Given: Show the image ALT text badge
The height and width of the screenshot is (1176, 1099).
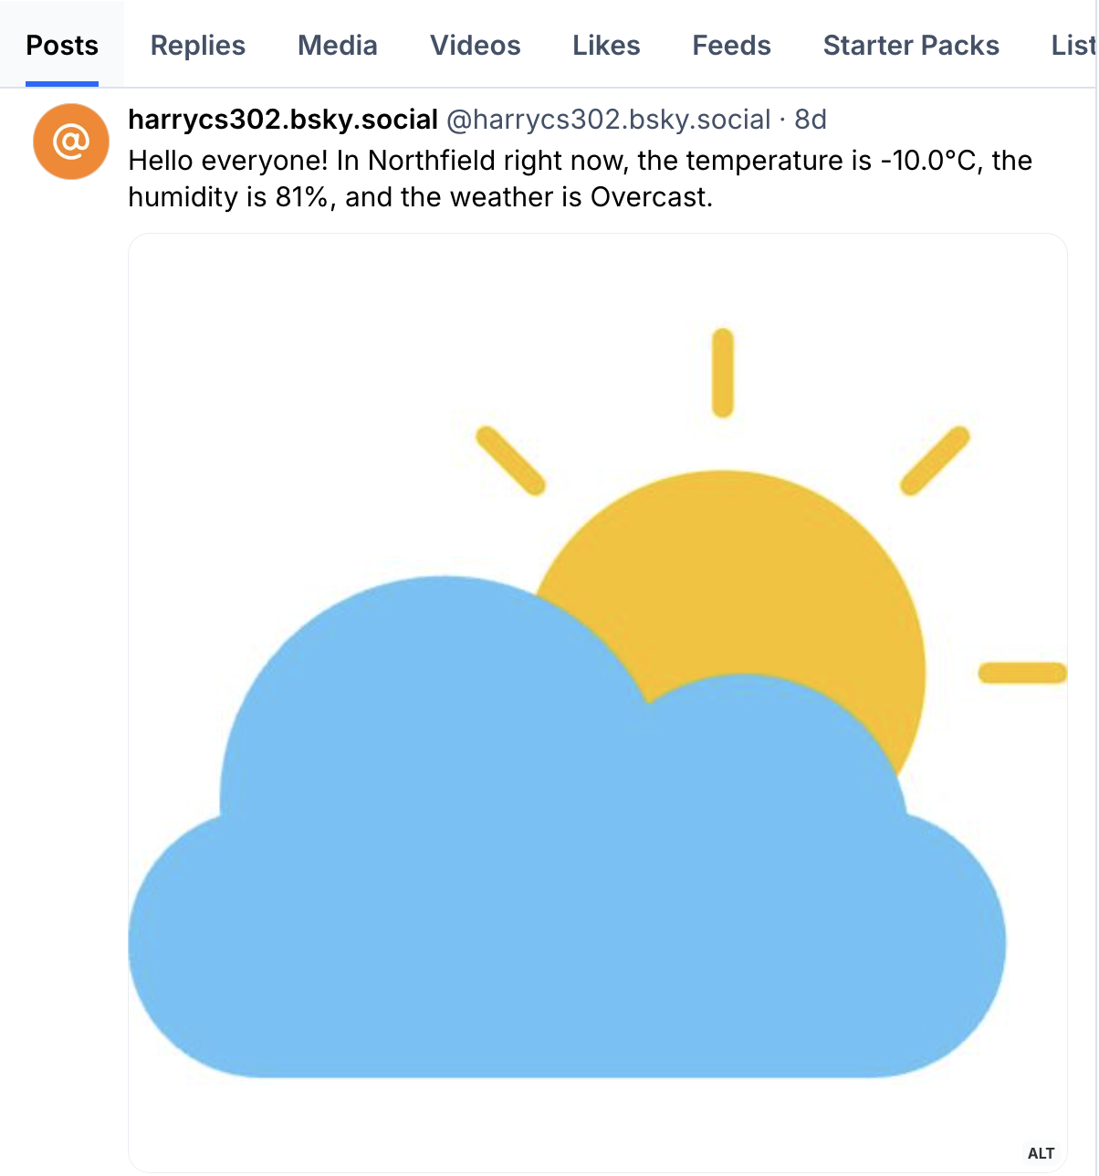Looking at the screenshot, I should point(1038,1152).
